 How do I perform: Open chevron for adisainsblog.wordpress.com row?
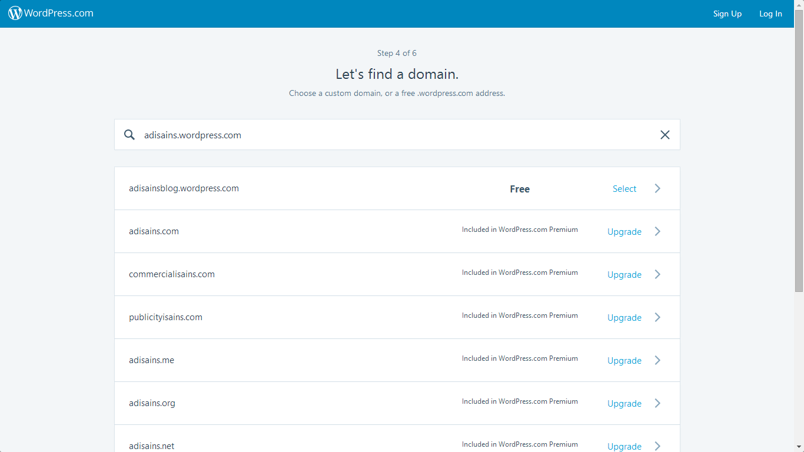tap(657, 188)
